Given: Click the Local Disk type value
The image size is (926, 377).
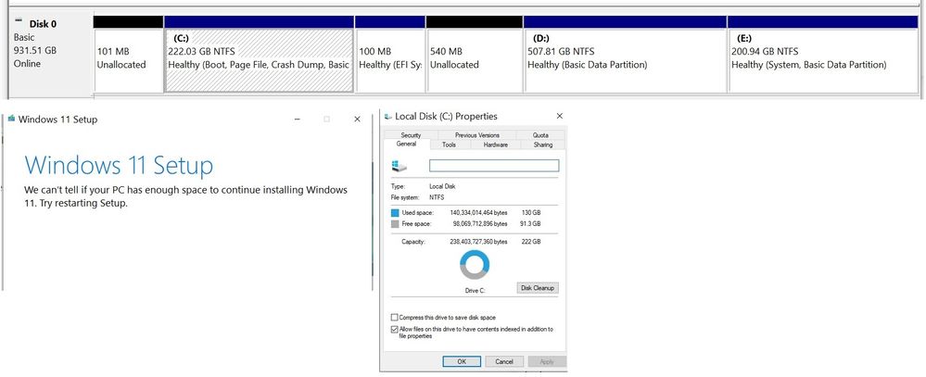Looking at the screenshot, I should 442,186.
